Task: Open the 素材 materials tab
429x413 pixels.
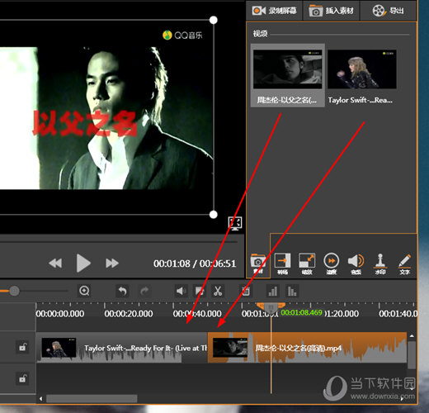Action: pos(258,263)
